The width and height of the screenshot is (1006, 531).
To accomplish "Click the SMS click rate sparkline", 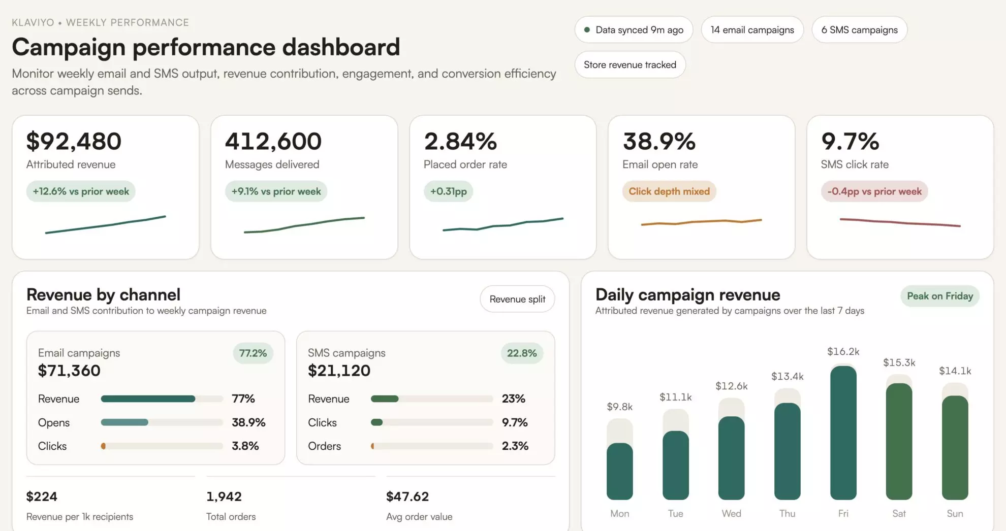I will (x=900, y=222).
